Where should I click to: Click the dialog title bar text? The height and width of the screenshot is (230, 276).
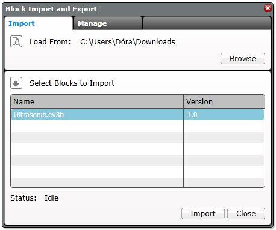(x=51, y=9)
